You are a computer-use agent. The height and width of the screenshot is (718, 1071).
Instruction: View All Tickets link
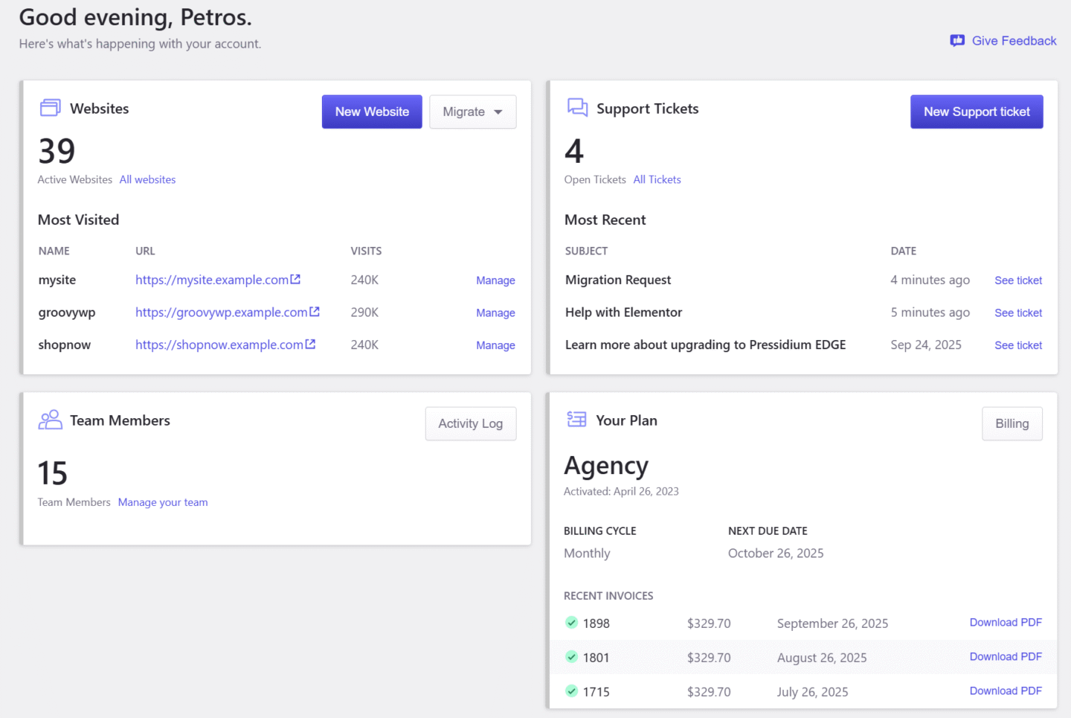pos(657,179)
